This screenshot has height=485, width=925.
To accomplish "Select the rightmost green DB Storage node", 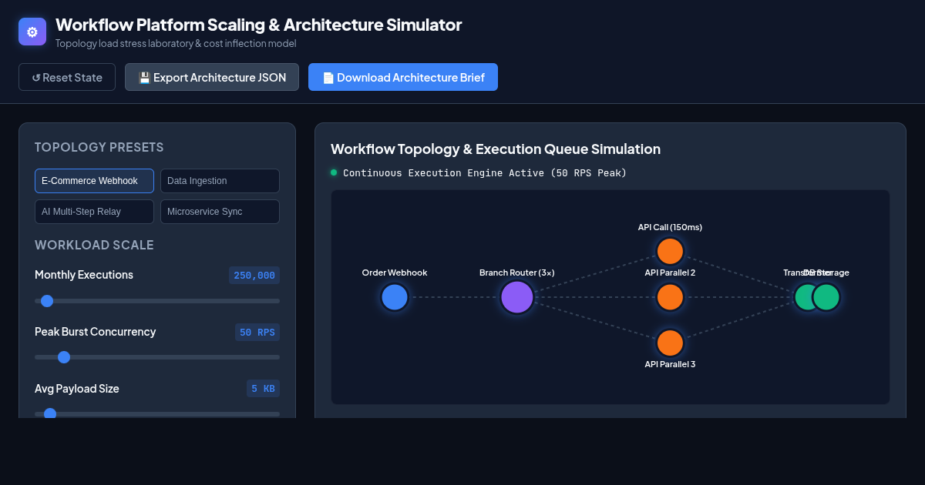I will 826,297.
